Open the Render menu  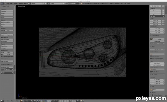point(15,4)
